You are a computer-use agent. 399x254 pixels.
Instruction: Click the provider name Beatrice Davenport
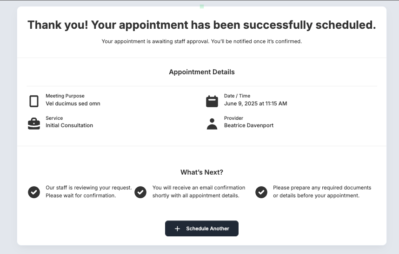249,125
